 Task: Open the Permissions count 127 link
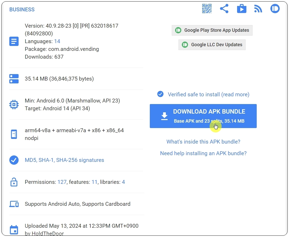pyautogui.click(x=62, y=182)
